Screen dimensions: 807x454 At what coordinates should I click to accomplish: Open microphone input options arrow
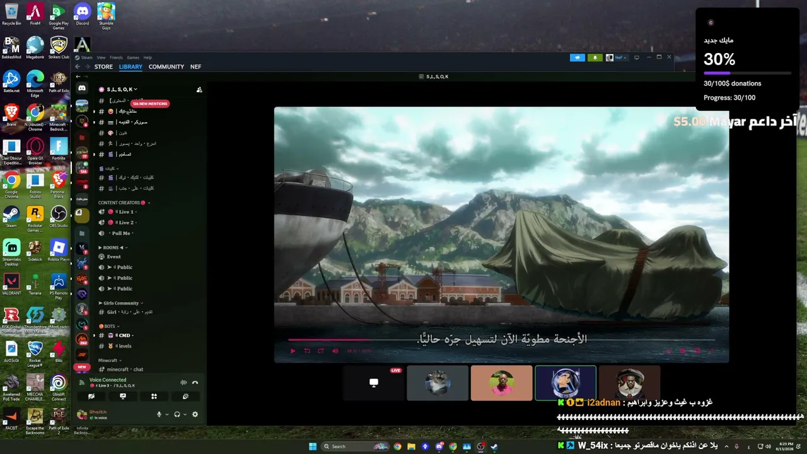click(166, 414)
